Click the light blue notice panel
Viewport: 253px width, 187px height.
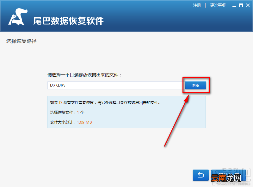click(x=126, y=112)
